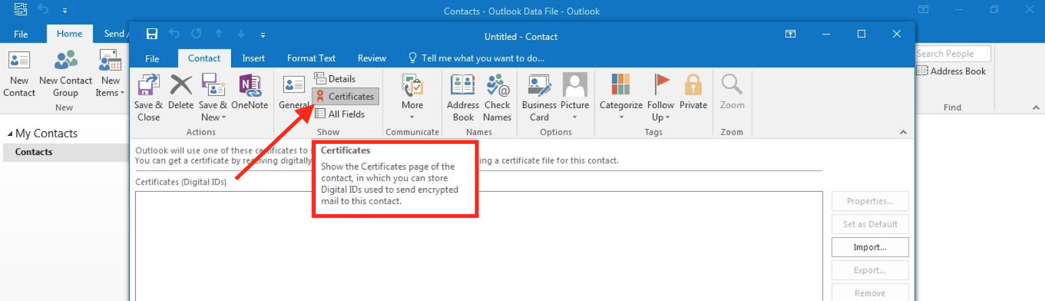The image size is (1045, 301).
Task: Open the Insert ribbon tab
Action: pyautogui.click(x=253, y=59)
